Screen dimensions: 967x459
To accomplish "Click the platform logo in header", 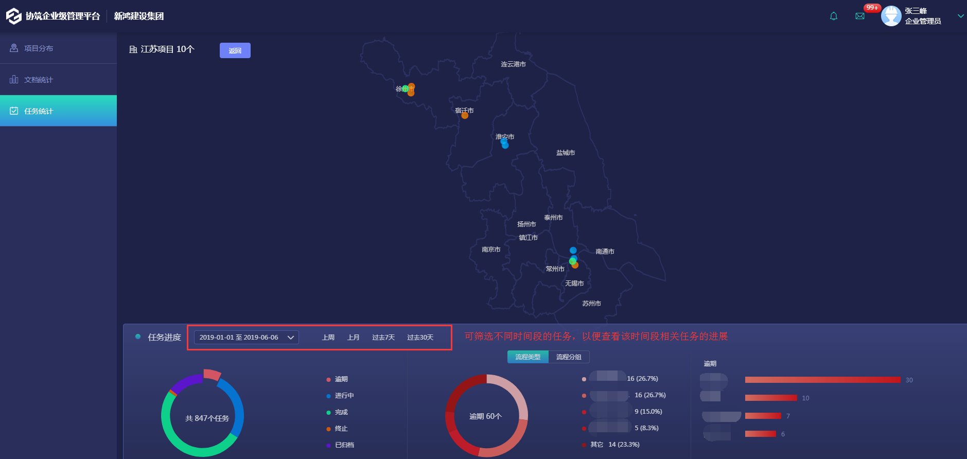I will (x=13, y=16).
